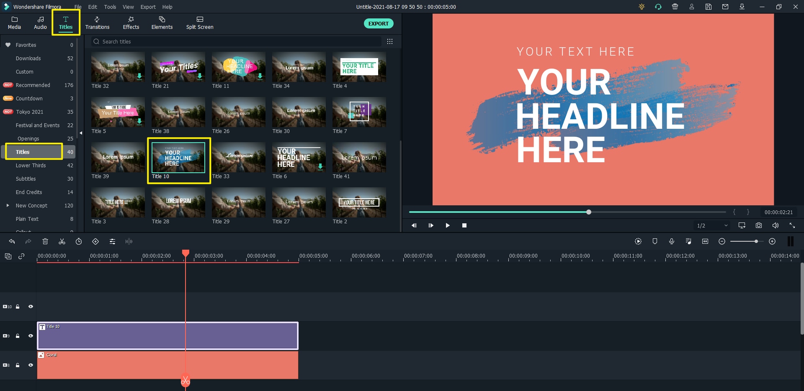Hide track 8 with eye icon
Viewport: 804px width, 391px height.
[31, 365]
